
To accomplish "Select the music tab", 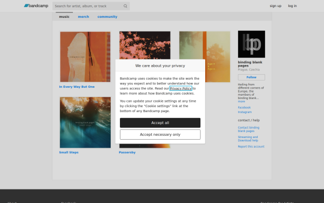I will (64, 17).
